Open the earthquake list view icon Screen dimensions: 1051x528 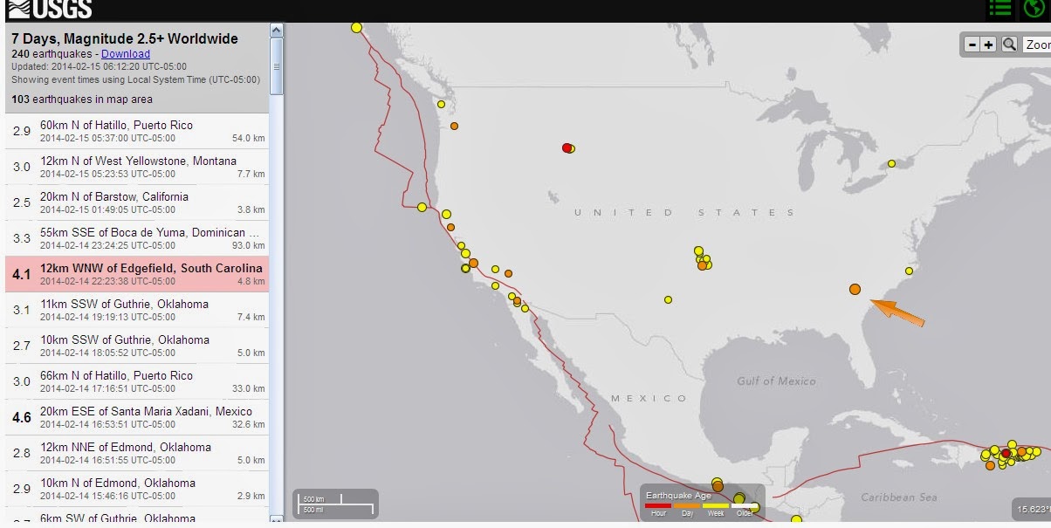(x=999, y=9)
